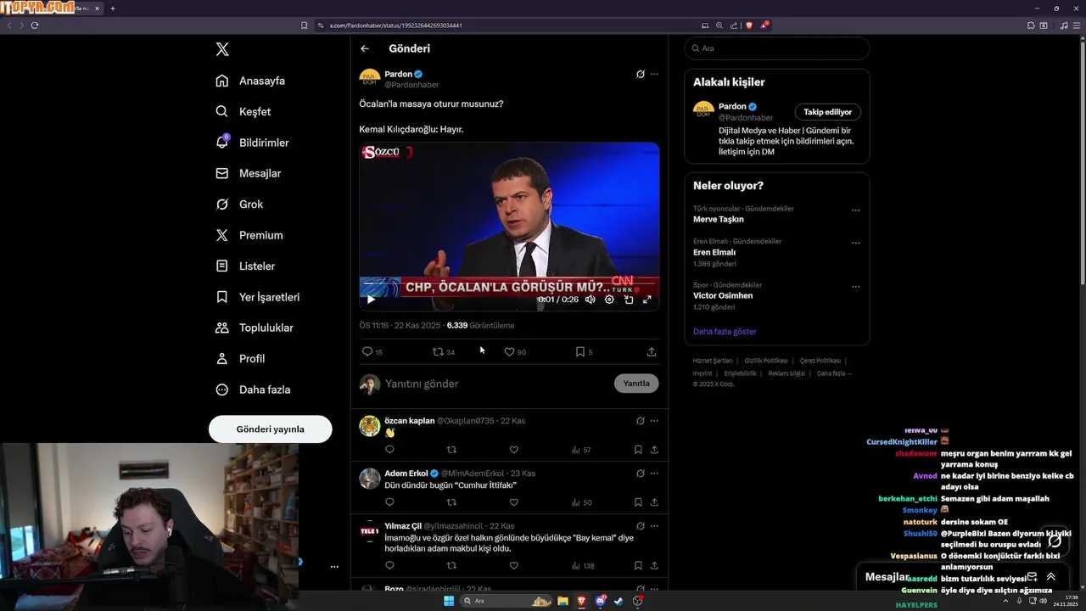Open more options on Adem Erkol reply

tap(654, 474)
